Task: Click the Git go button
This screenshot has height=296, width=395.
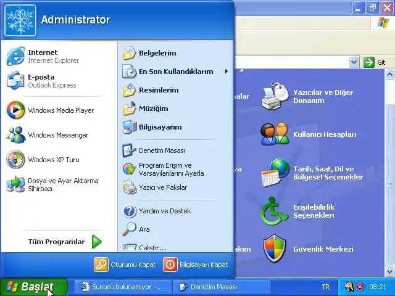Action: click(375, 62)
